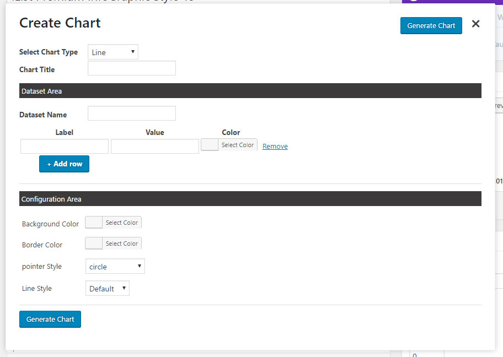Viewport: 503px width, 357px height.
Task: Click the bottom Generate Chart button
Action: (50, 319)
